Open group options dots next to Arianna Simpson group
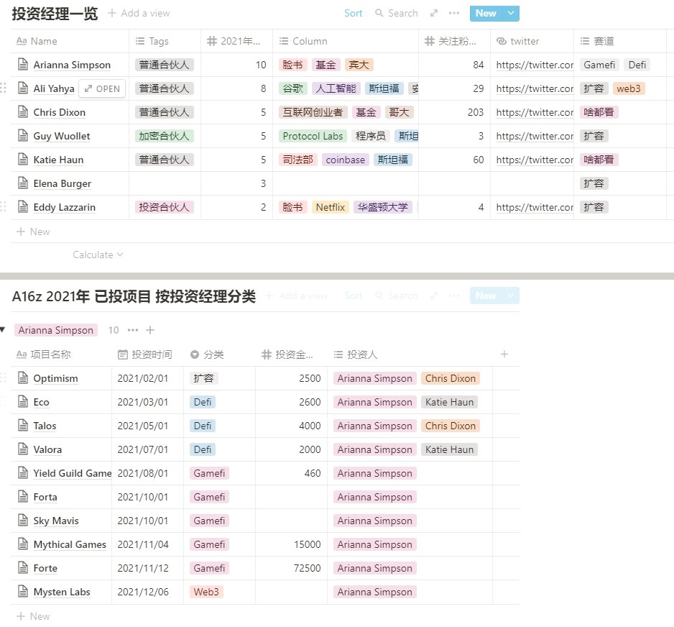The width and height of the screenshot is (674, 627). [x=133, y=330]
